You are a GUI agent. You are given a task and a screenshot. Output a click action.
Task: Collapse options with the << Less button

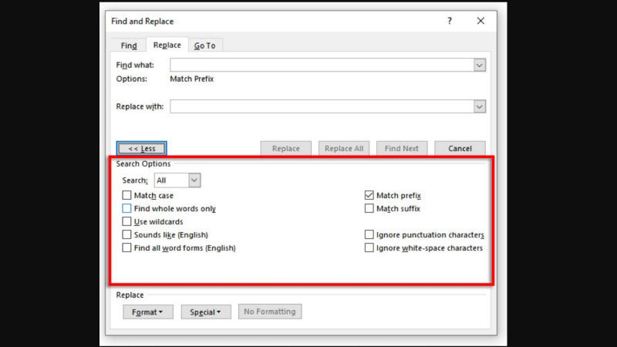click(x=142, y=148)
